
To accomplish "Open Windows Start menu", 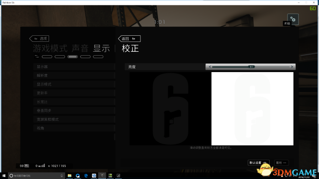I will pyautogui.click(x=4, y=176).
